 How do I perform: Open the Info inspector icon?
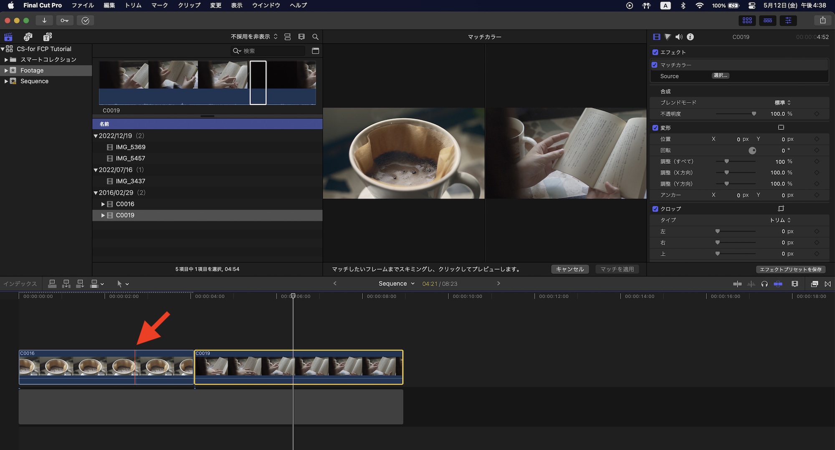pos(691,37)
